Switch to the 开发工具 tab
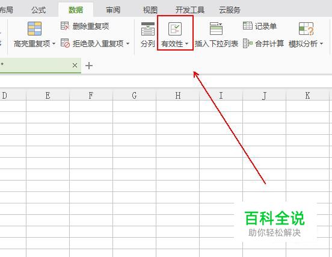This screenshot has height=257, width=332. pos(189,10)
